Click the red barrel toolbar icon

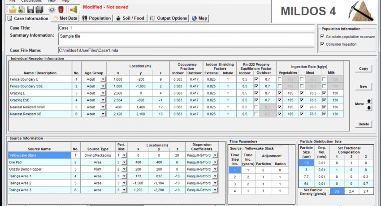tap(61, 10)
